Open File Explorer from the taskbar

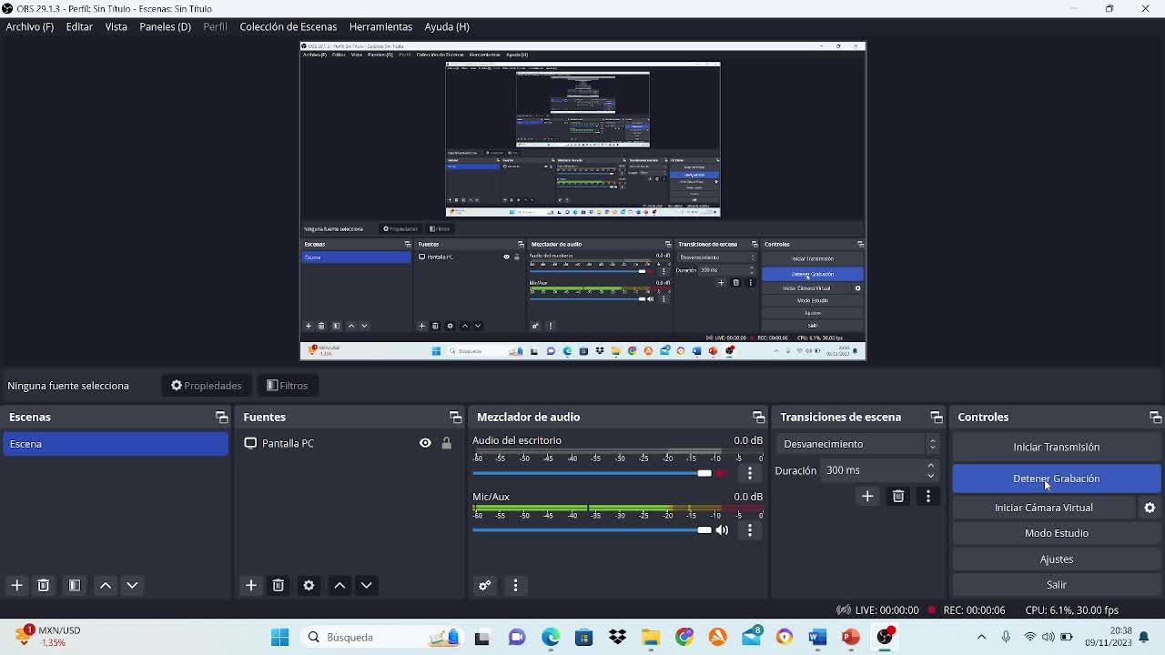[x=651, y=637]
